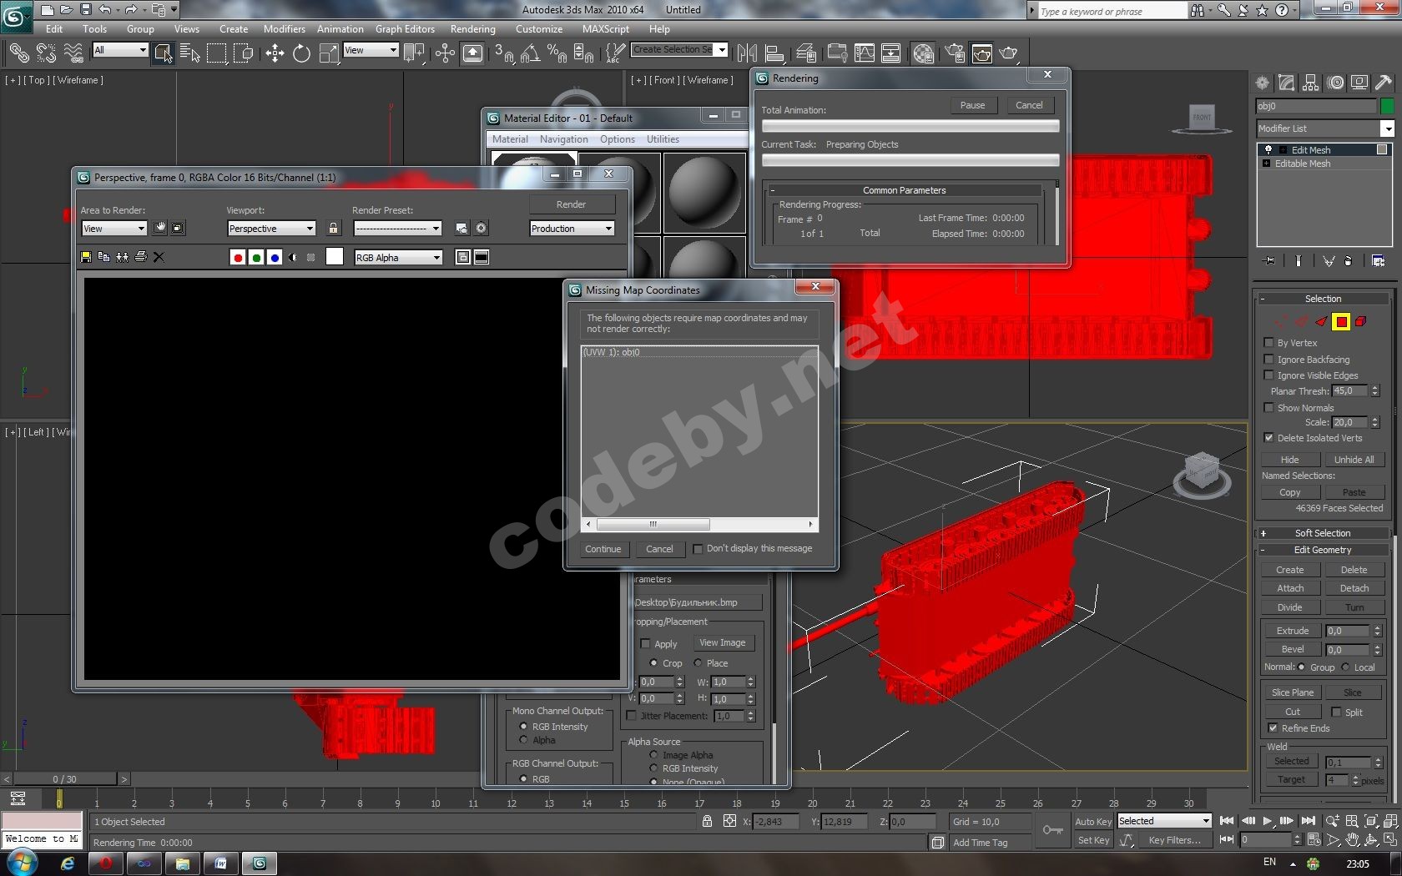Viewport: 1402px width, 876px height.
Task: Click horizontal scrollbar in missing map list
Action: (653, 524)
